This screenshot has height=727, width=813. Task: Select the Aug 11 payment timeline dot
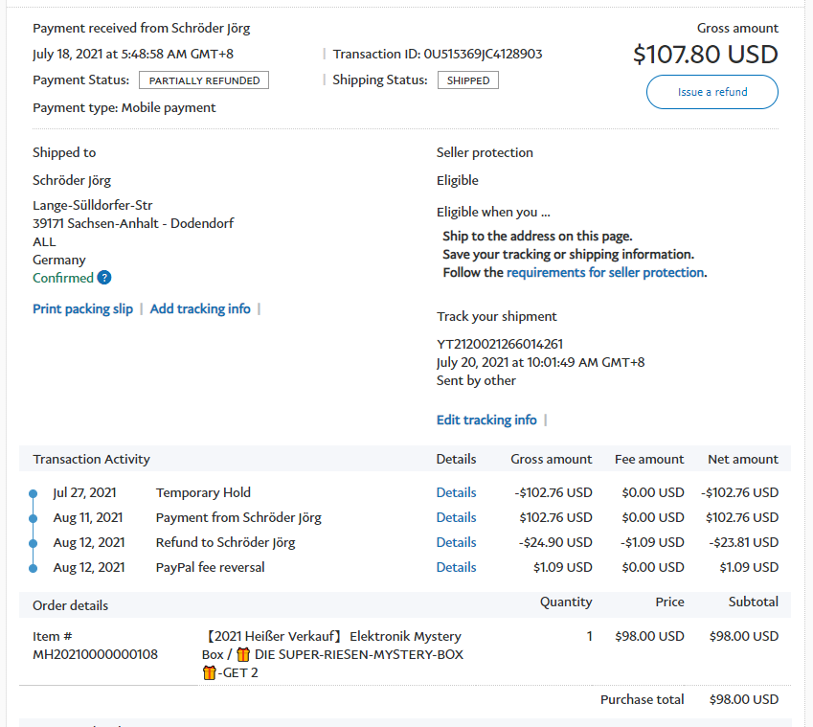click(34, 518)
